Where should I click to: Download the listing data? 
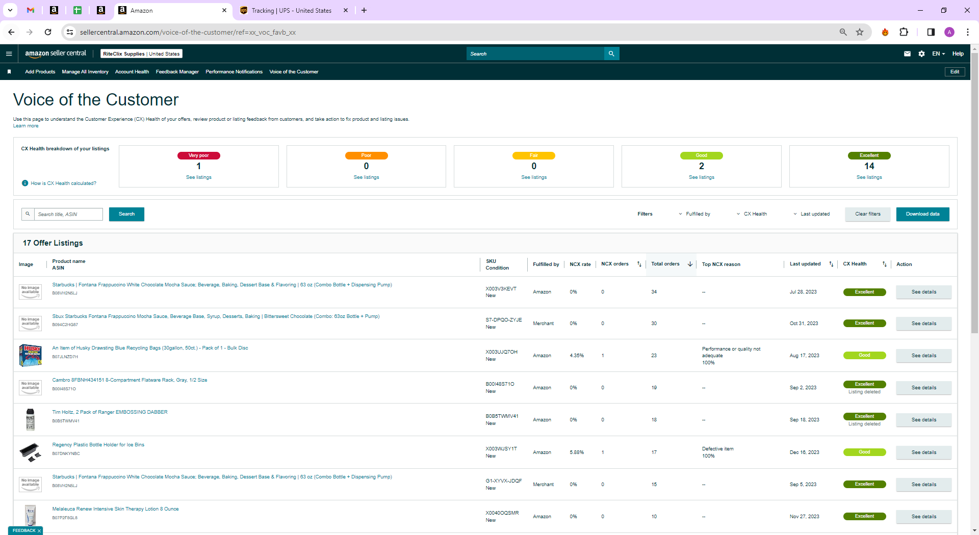tap(922, 214)
